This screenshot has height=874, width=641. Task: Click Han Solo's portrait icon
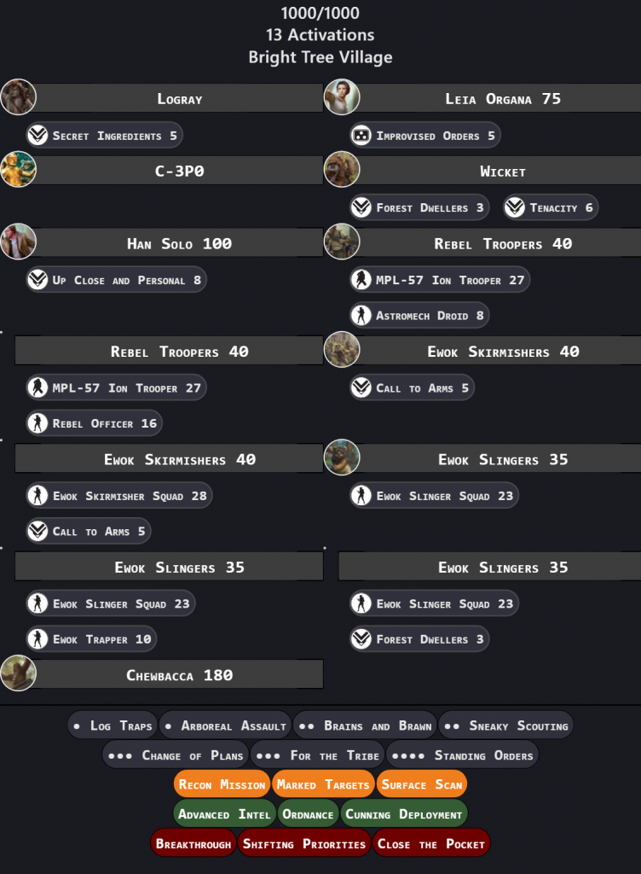pos(18,242)
